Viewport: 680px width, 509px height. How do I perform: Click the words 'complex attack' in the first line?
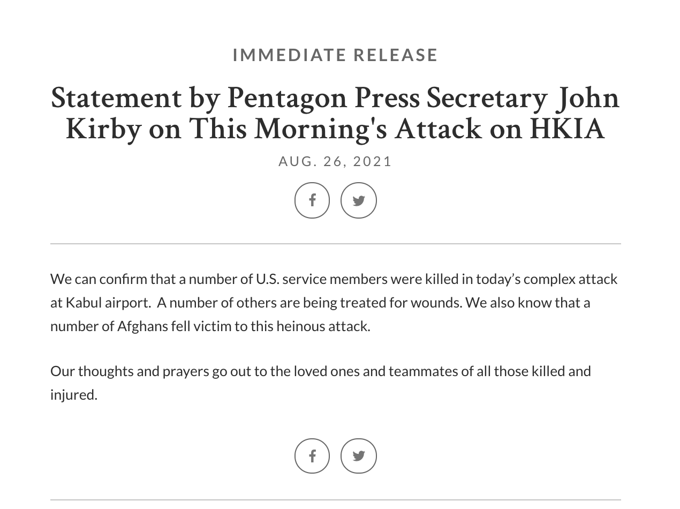click(570, 279)
